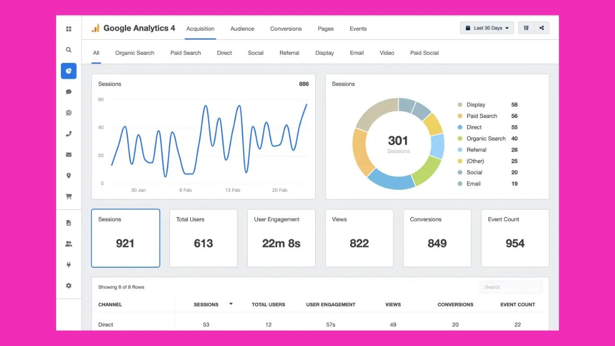Screen dimensions: 615x346
Task: Open the filter sliders icon button
Action: click(x=526, y=28)
